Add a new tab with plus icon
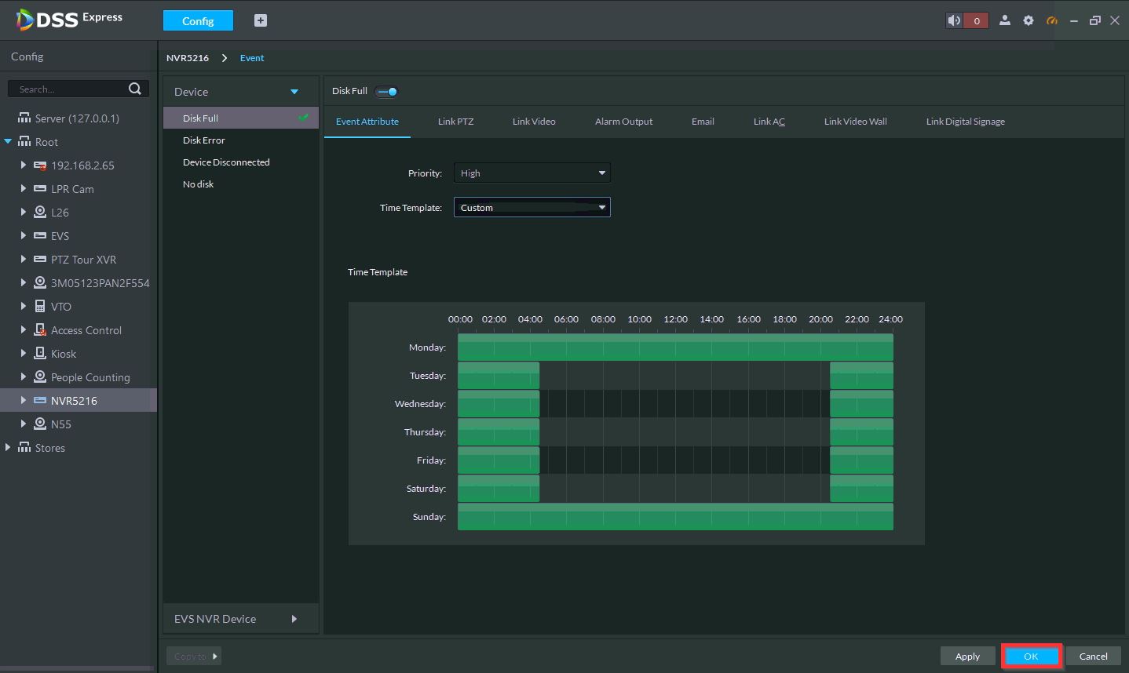 tap(261, 20)
